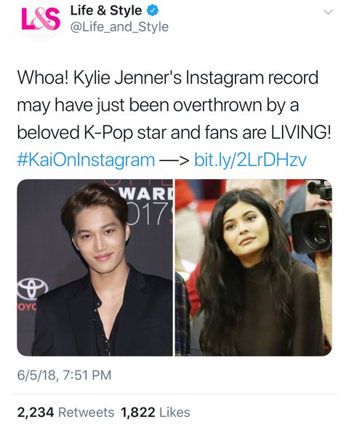Show the 1,822 Likes list
Viewport: 349px width, 430px height.
[x=156, y=413]
